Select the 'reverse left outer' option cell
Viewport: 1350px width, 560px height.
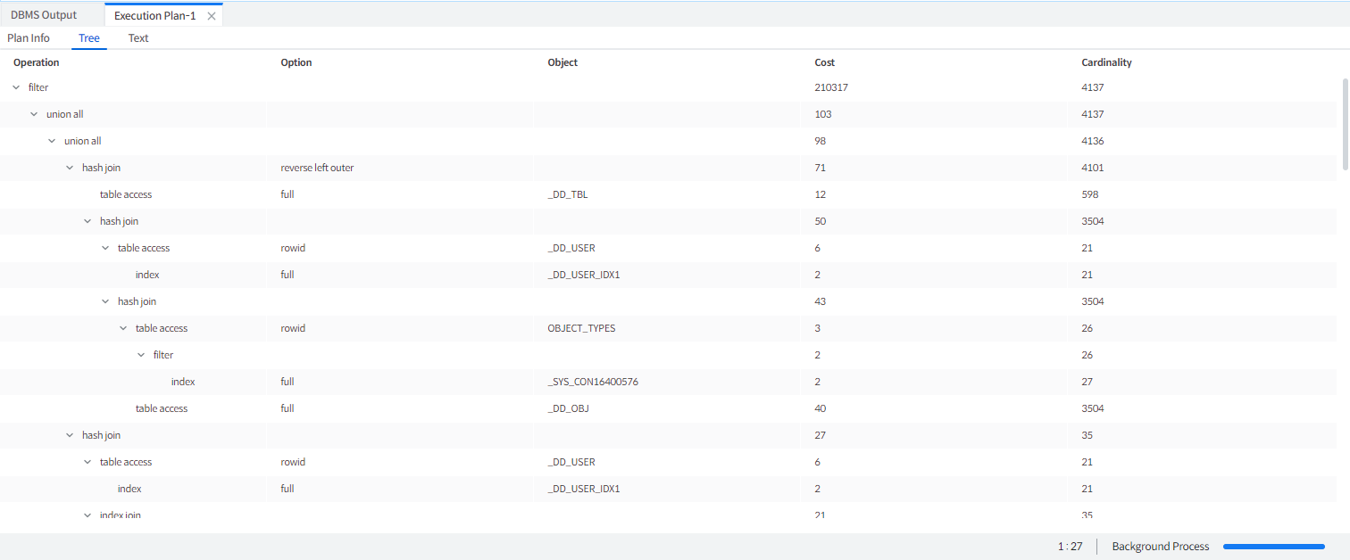point(317,168)
